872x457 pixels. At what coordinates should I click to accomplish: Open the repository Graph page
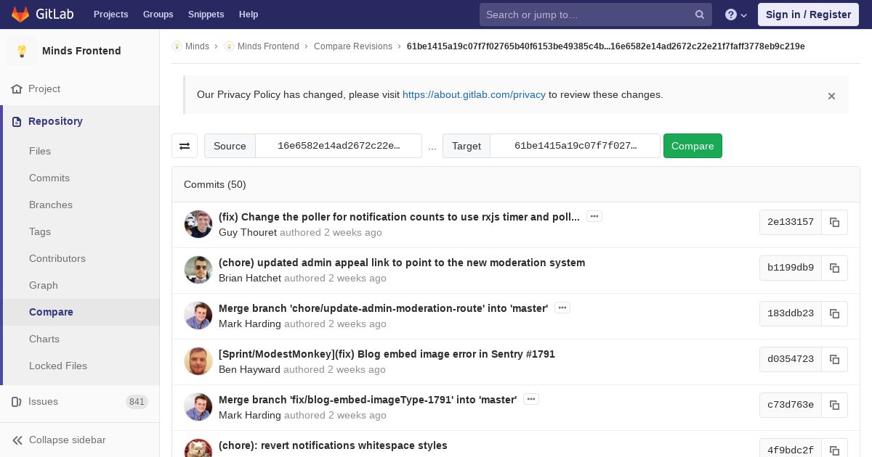point(44,285)
